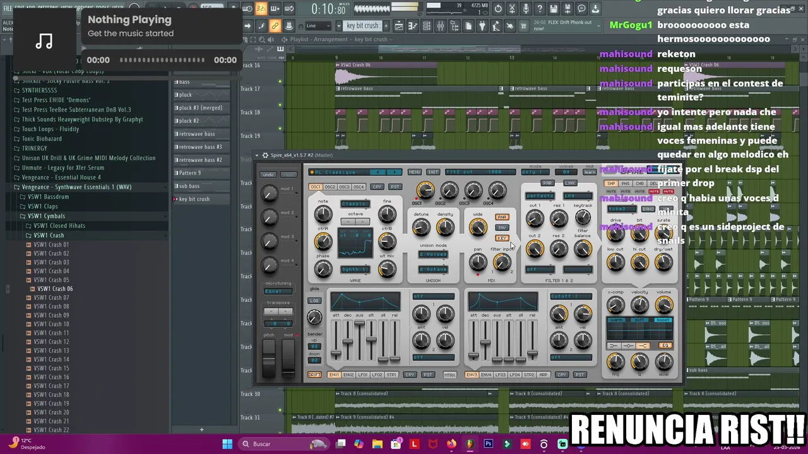Click the microphone recording icon
Screen dimensions: 808x454
(x=526, y=9)
